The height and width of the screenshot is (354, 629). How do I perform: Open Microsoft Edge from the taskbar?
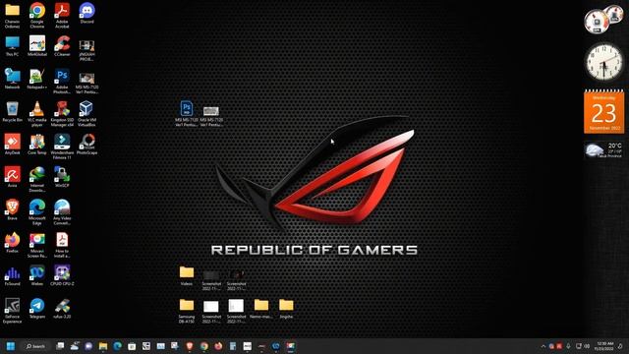tap(118, 346)
